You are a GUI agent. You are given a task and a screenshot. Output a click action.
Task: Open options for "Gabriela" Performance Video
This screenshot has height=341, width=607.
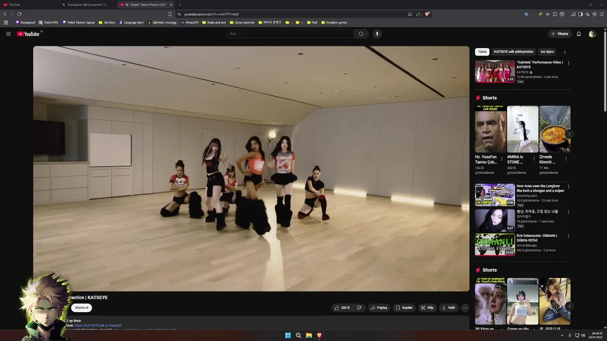[x=569, y=63]
